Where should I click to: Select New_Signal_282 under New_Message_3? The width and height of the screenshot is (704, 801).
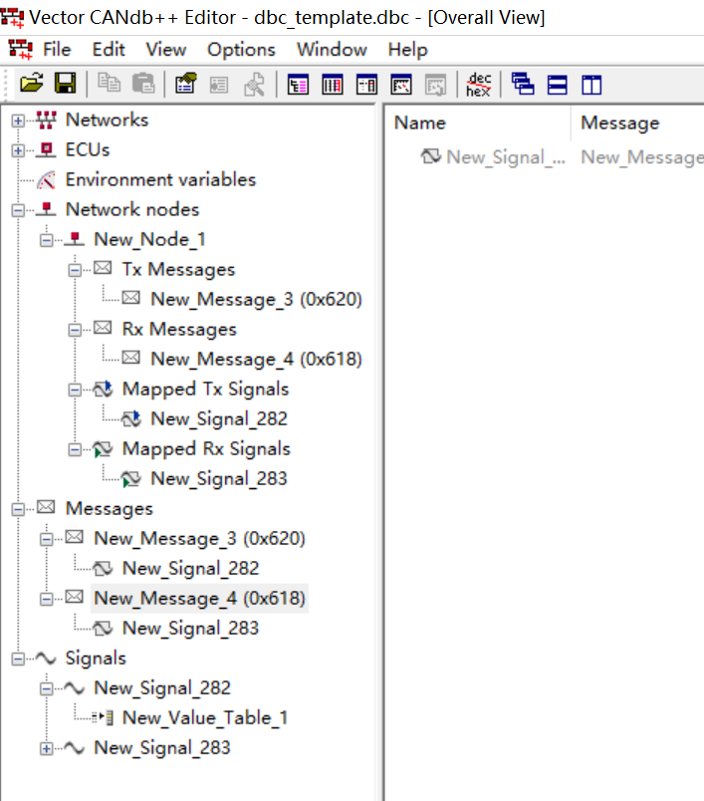pyautogui.click(x=190, y=569)
